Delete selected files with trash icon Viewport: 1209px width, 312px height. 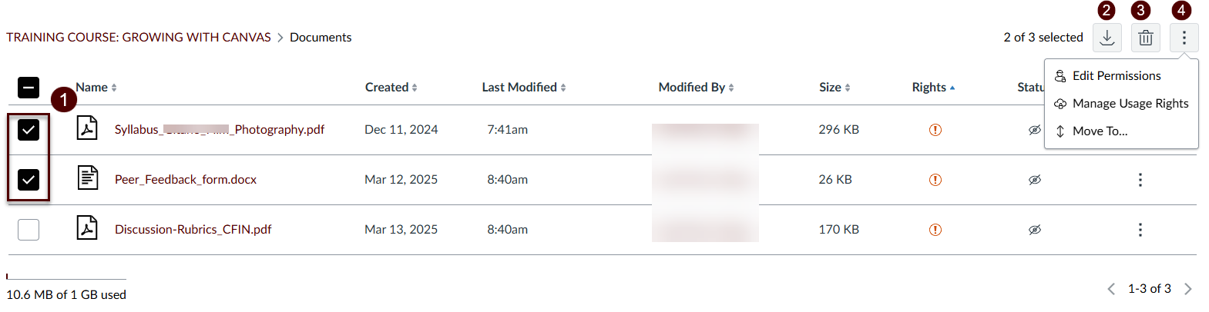1145,38
